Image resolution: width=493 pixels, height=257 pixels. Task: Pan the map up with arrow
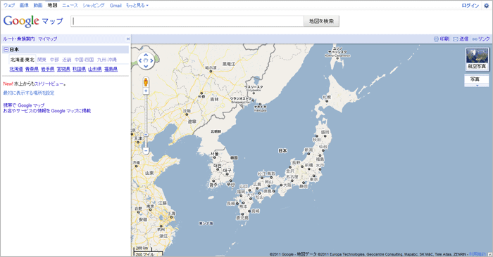[146, 55]
